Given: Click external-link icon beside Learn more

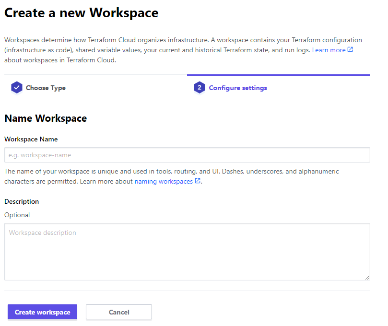Looking at the screenshot, I should point(350,49).
